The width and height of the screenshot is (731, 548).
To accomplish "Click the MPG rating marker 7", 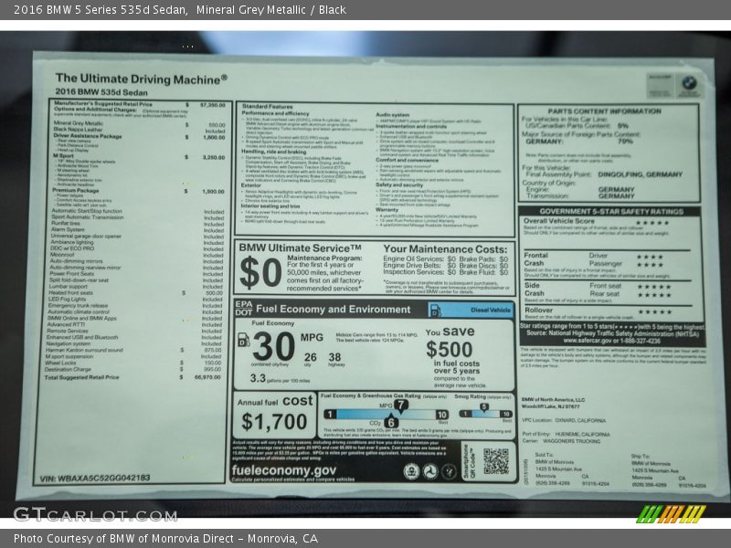I will pyautogui.click(x=400, y=404).
